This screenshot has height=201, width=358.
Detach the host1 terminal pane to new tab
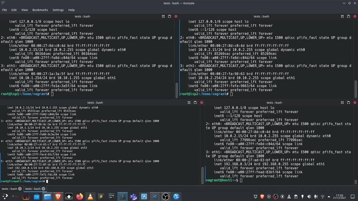(348, 103)
